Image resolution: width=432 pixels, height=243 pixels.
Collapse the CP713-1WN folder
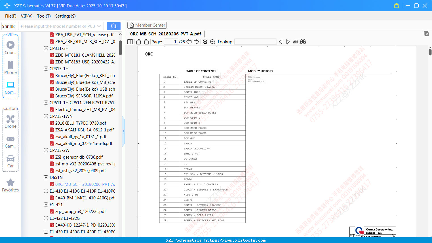tap(46, 116)
